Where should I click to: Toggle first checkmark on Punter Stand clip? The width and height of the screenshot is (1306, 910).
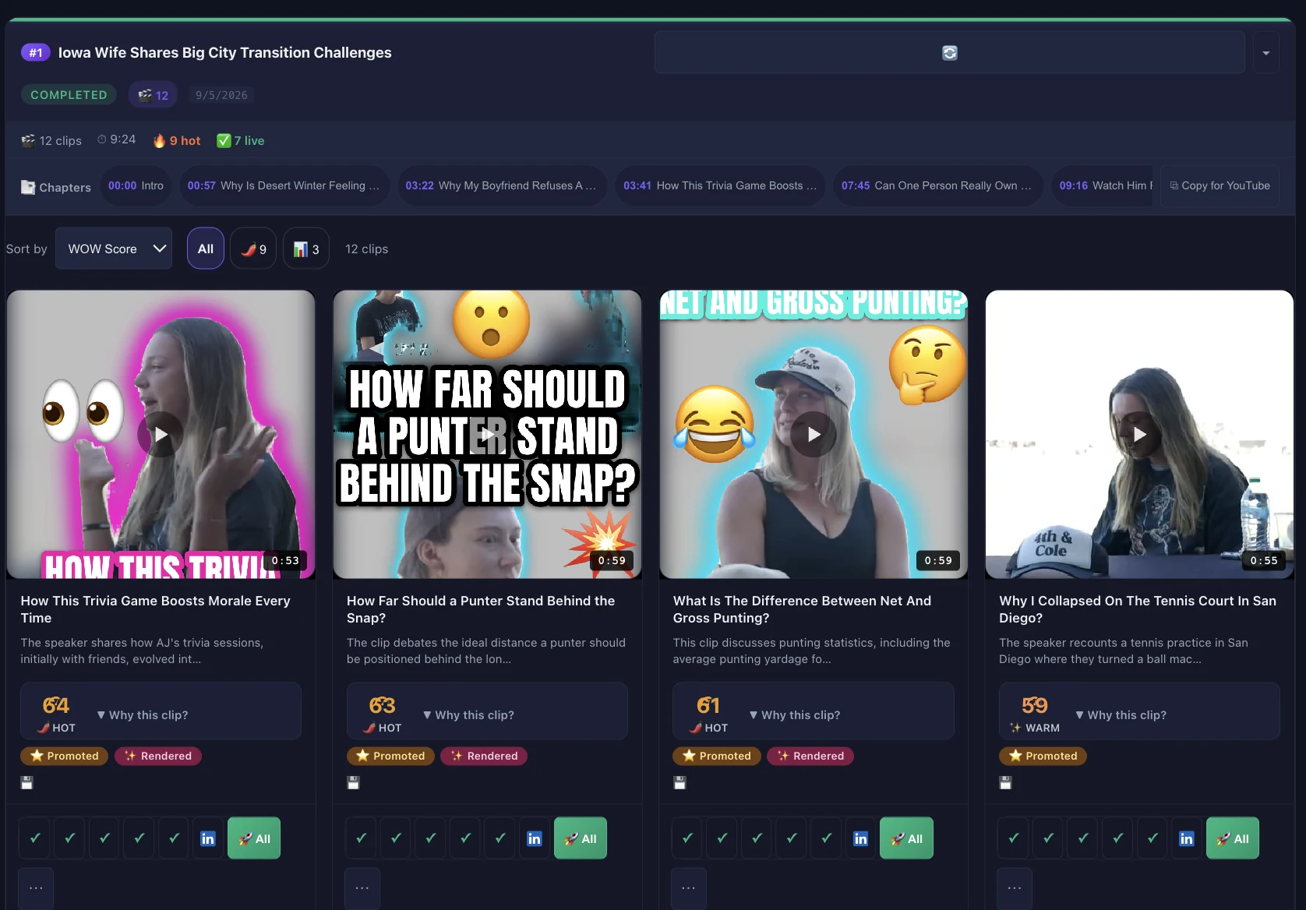point(361,838)
